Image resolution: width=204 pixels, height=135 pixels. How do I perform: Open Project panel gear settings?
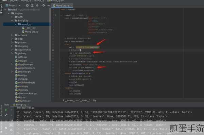(44, 5)
